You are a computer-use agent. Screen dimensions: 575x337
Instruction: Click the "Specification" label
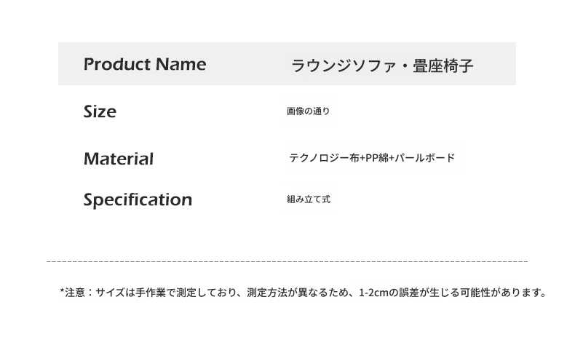point(138,199)
